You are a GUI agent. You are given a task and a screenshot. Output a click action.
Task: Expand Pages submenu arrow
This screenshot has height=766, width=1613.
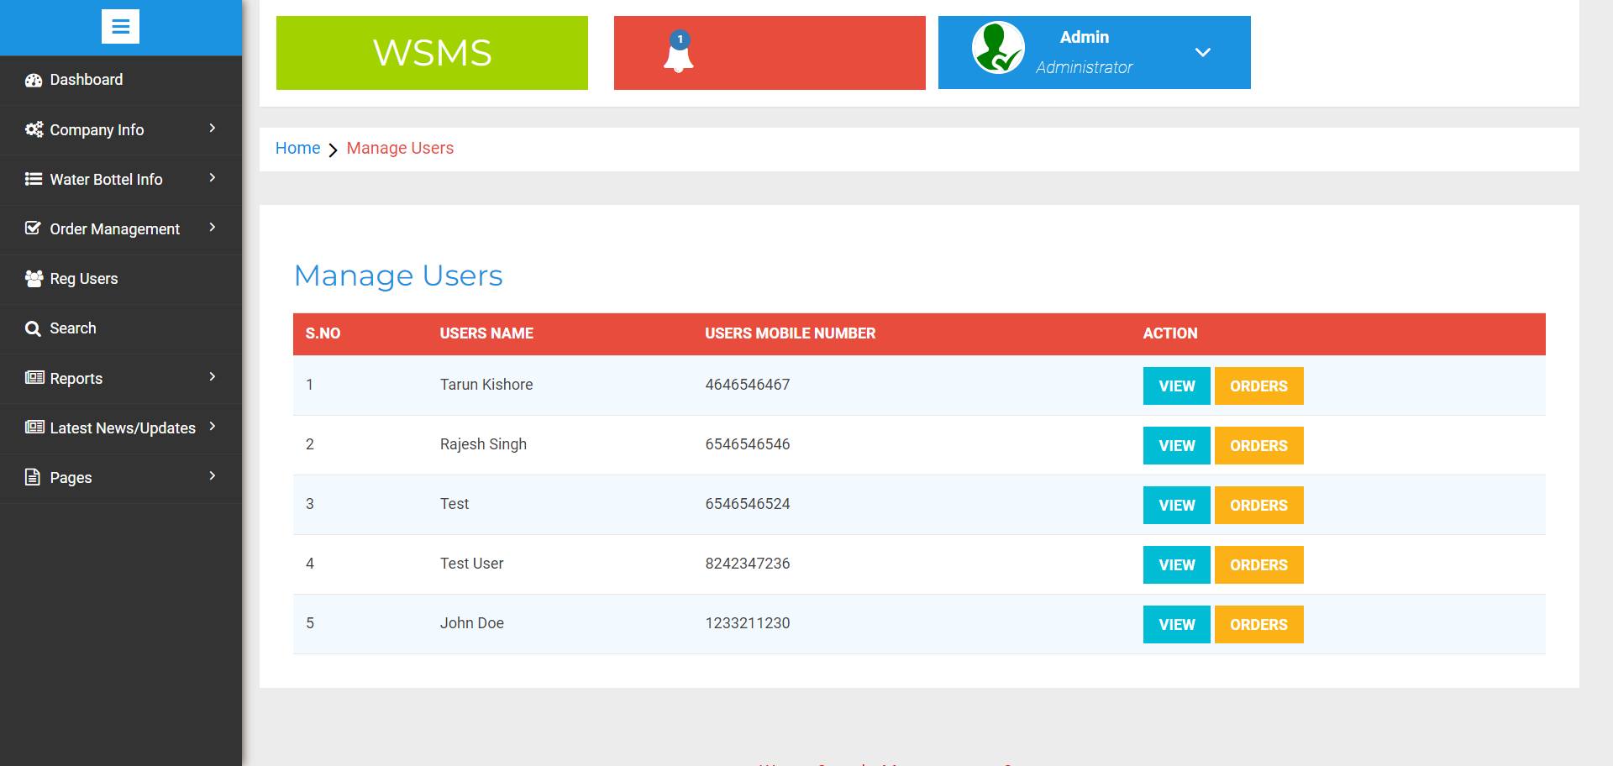click(x=213, y=475)
